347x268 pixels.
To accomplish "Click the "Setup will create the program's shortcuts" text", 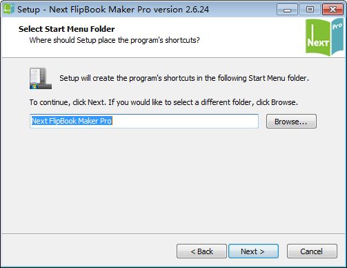I will click(184, 78).
